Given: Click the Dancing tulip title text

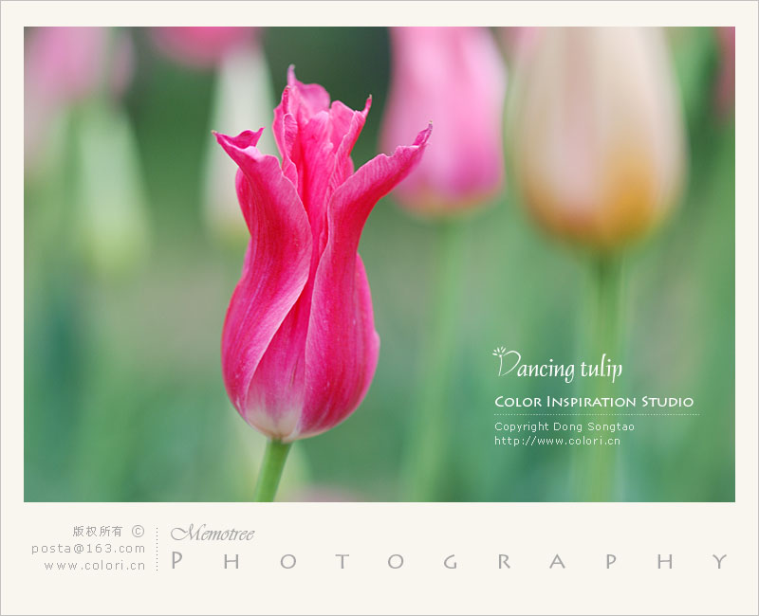Looking at the screenshot, I should [562, 368].
